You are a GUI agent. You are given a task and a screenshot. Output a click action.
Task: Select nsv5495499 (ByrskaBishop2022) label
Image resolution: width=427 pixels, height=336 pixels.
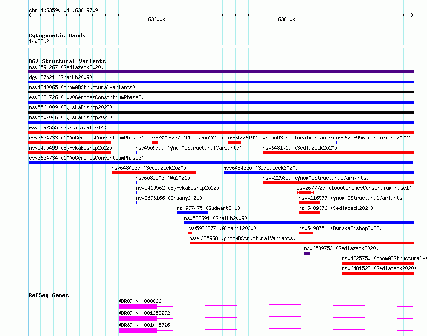pos(71,148)
